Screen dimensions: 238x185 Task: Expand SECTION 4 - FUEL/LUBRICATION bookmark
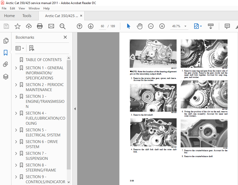click(x=16, y=113)
